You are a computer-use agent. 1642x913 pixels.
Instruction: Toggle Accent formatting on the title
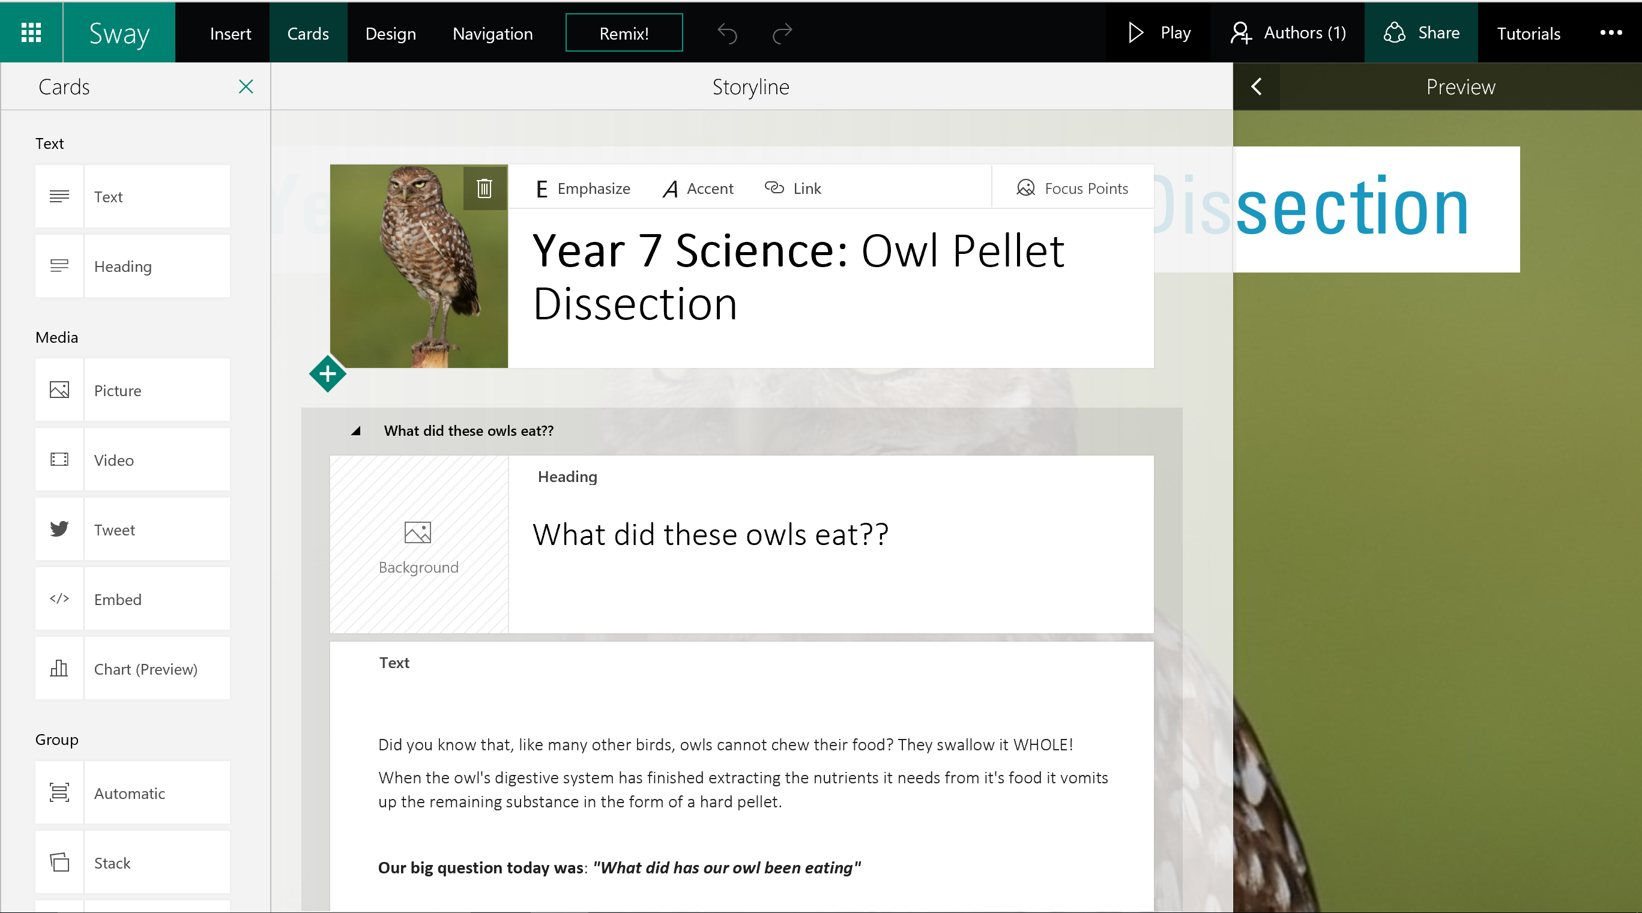point(699,188)
